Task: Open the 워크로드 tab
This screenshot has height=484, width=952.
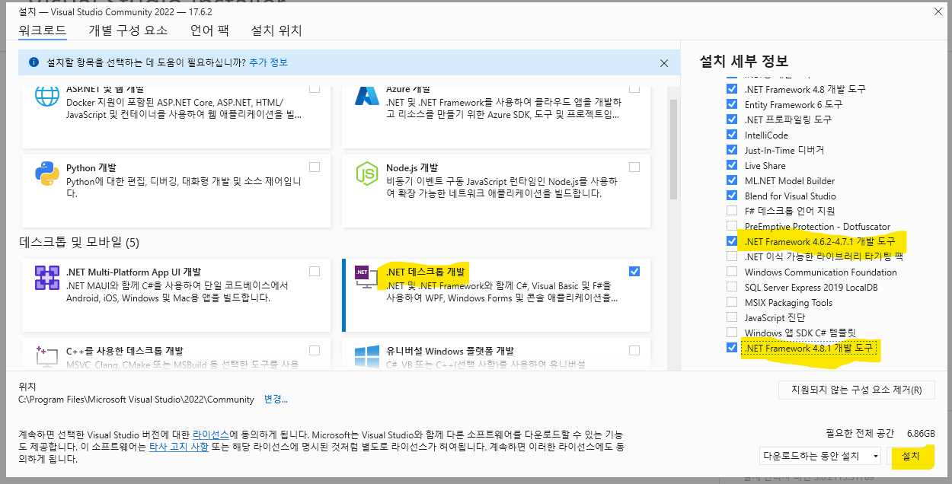Action: [x=43, y=30]
